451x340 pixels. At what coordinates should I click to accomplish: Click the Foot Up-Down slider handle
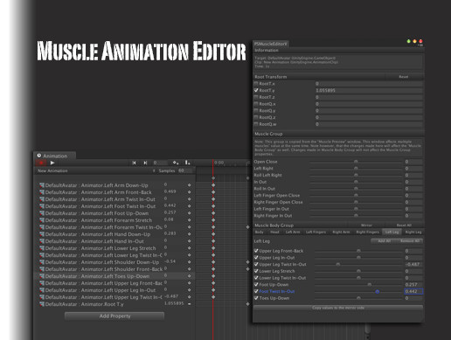tap(370, 284)
